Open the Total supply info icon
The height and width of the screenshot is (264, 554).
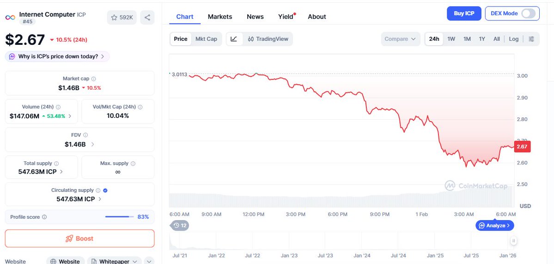[x=56, y=164]
